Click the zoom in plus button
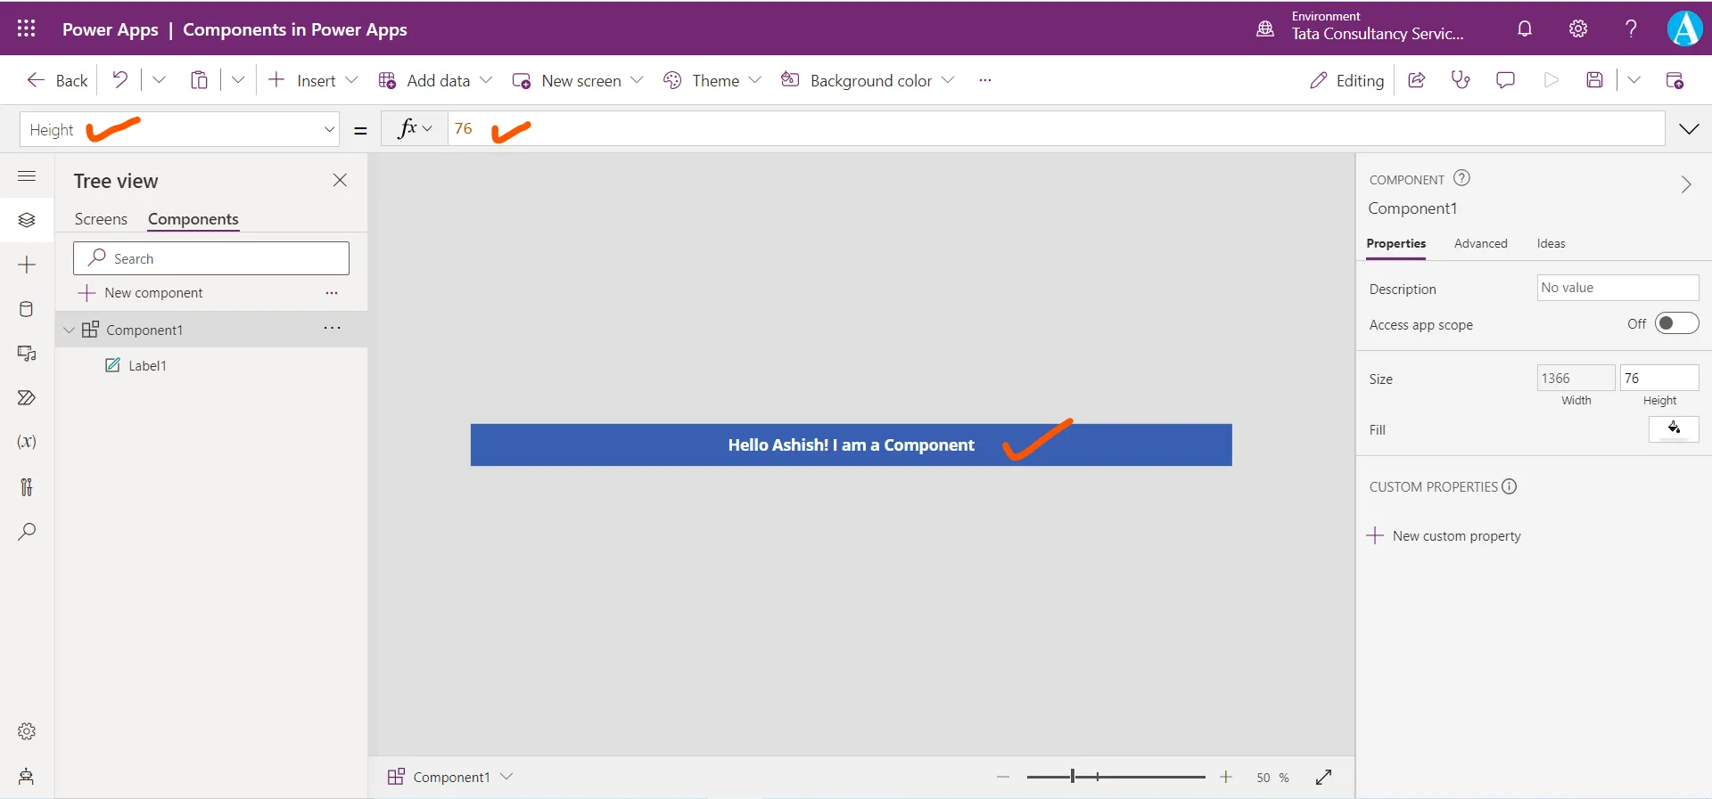The width and height of the screenshot is (1712, 799). pos(1226,777)
